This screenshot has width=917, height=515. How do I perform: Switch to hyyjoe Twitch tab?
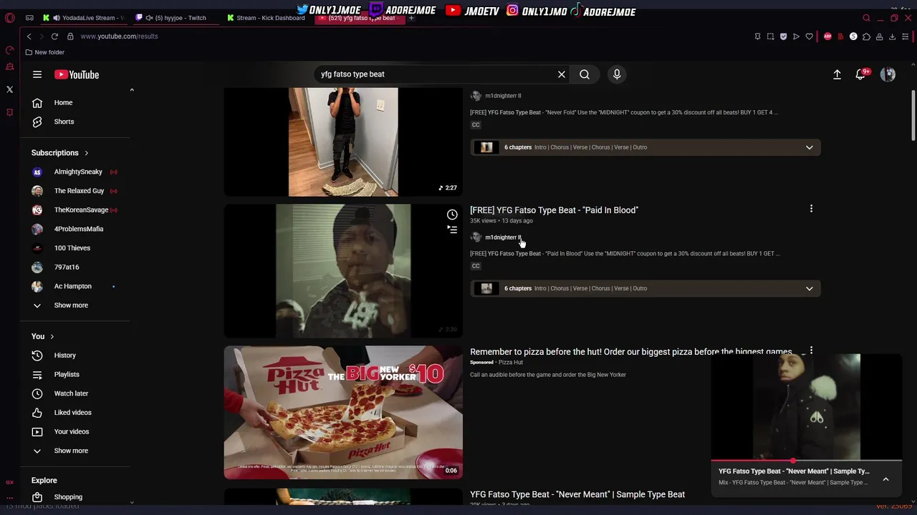pyautogui.click(x=176, y=18)
